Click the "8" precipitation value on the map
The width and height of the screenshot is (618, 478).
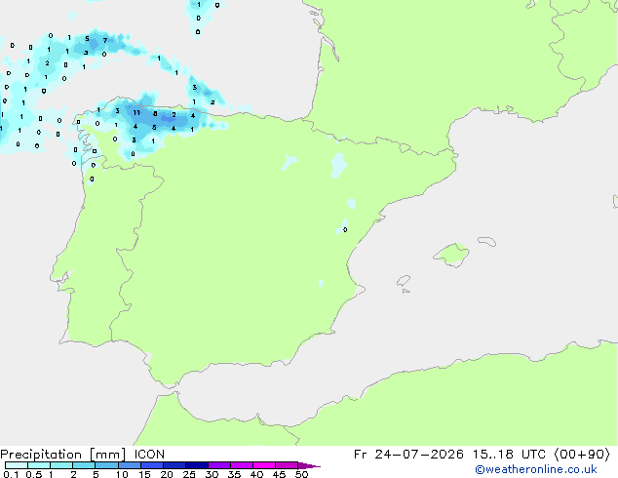coord(155,114)
